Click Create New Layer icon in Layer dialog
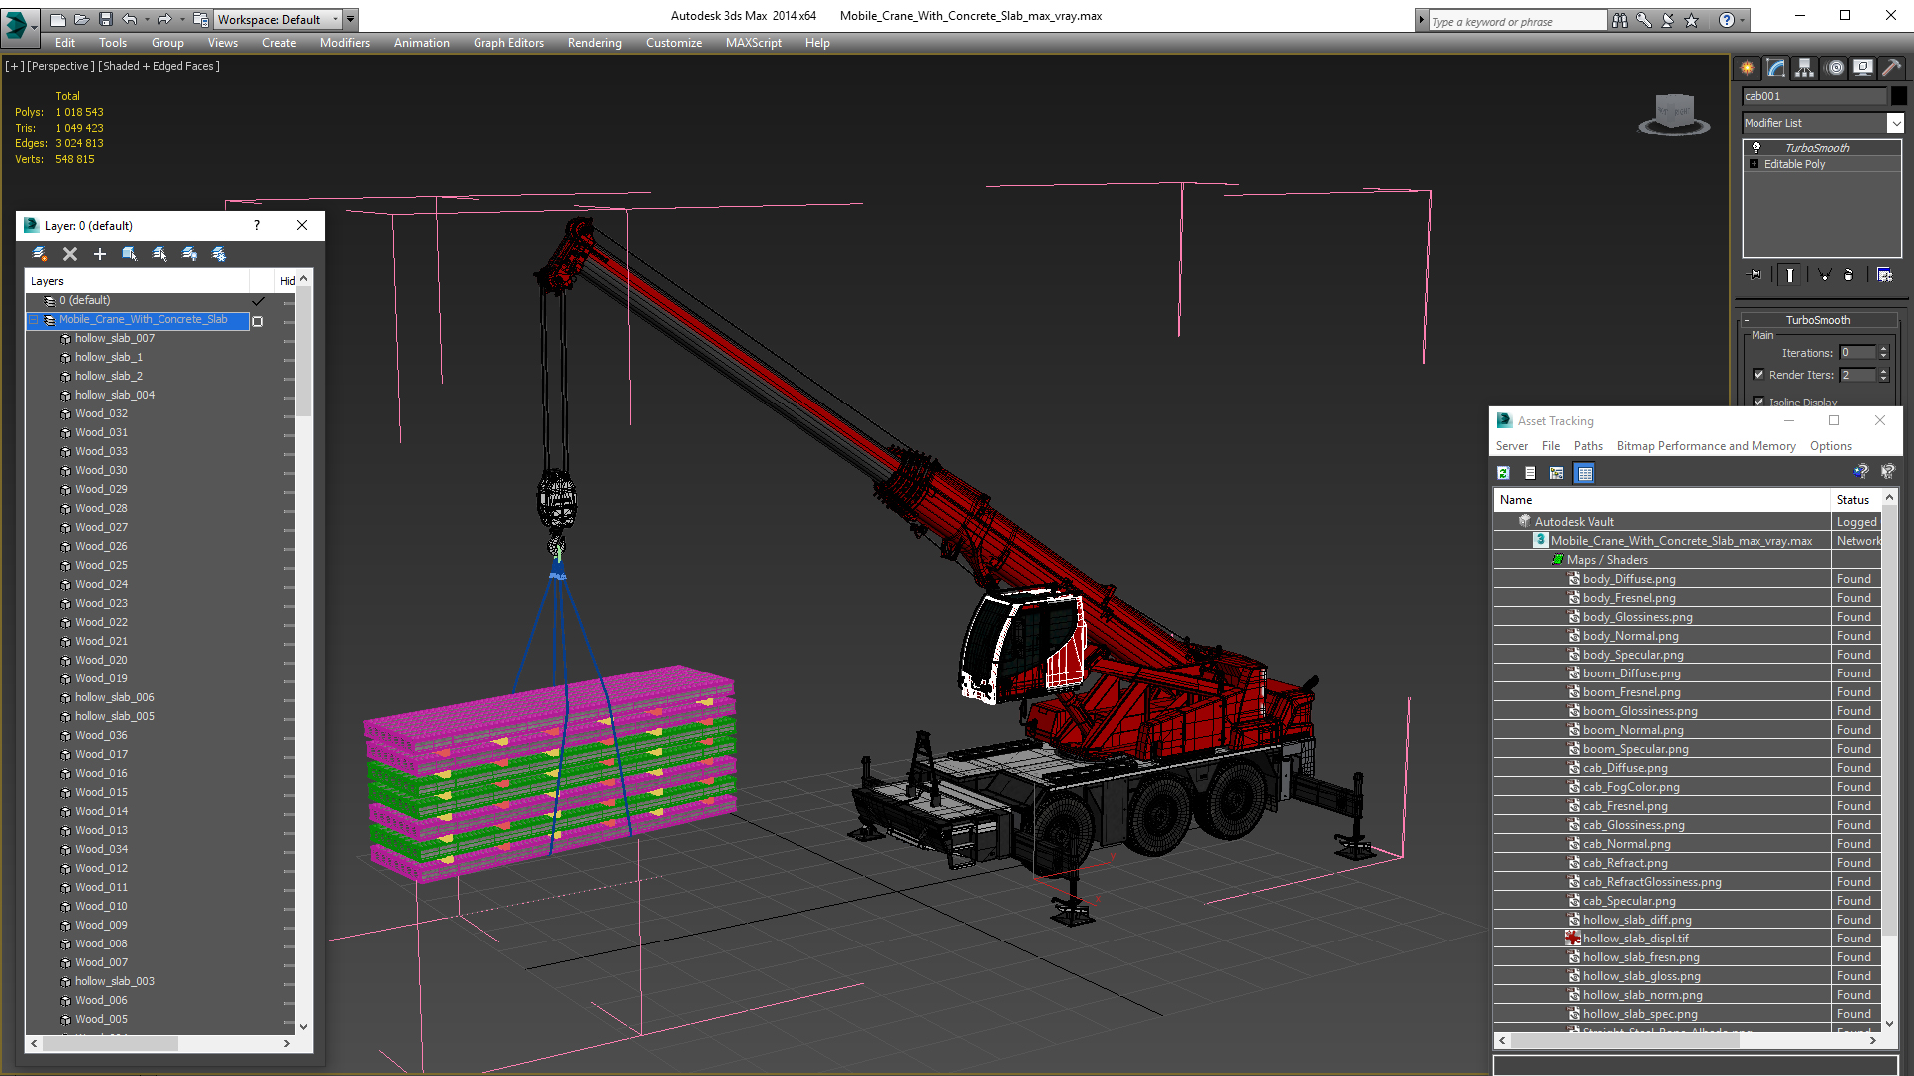The height and width of the screenshot is (1076, 1914). tap(40, 254)
